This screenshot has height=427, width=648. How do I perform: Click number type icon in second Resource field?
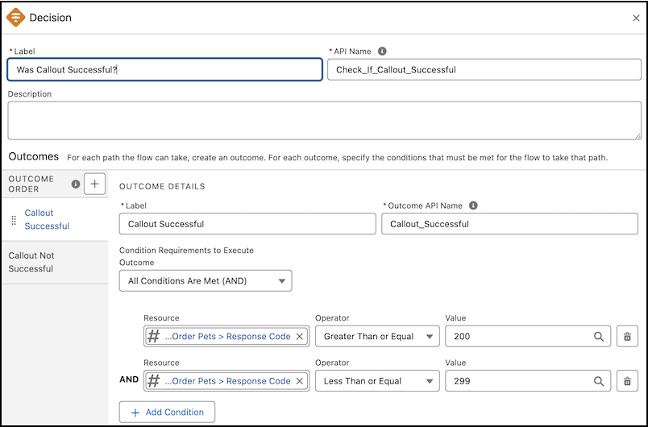pyautogui.click(x=154, y=381)
